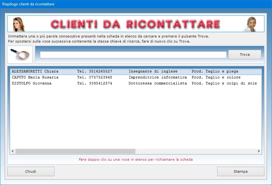Click the CLIENTI DA RICONTATTARE banner title

coord(135,24)
